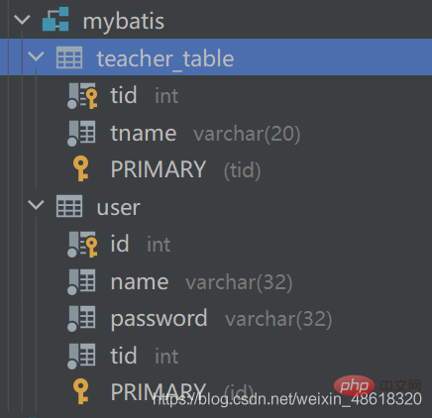Image resolution: width=432 pixels, height=418 pixels.
Task: Open the blog.csdn.net watermark link
Action: tap(287, 399)
